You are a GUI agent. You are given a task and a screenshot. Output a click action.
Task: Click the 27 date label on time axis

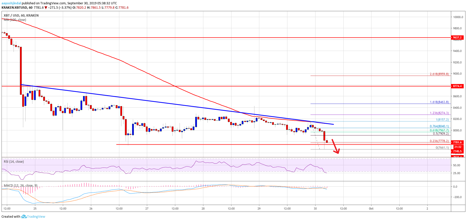click(147, 209)
